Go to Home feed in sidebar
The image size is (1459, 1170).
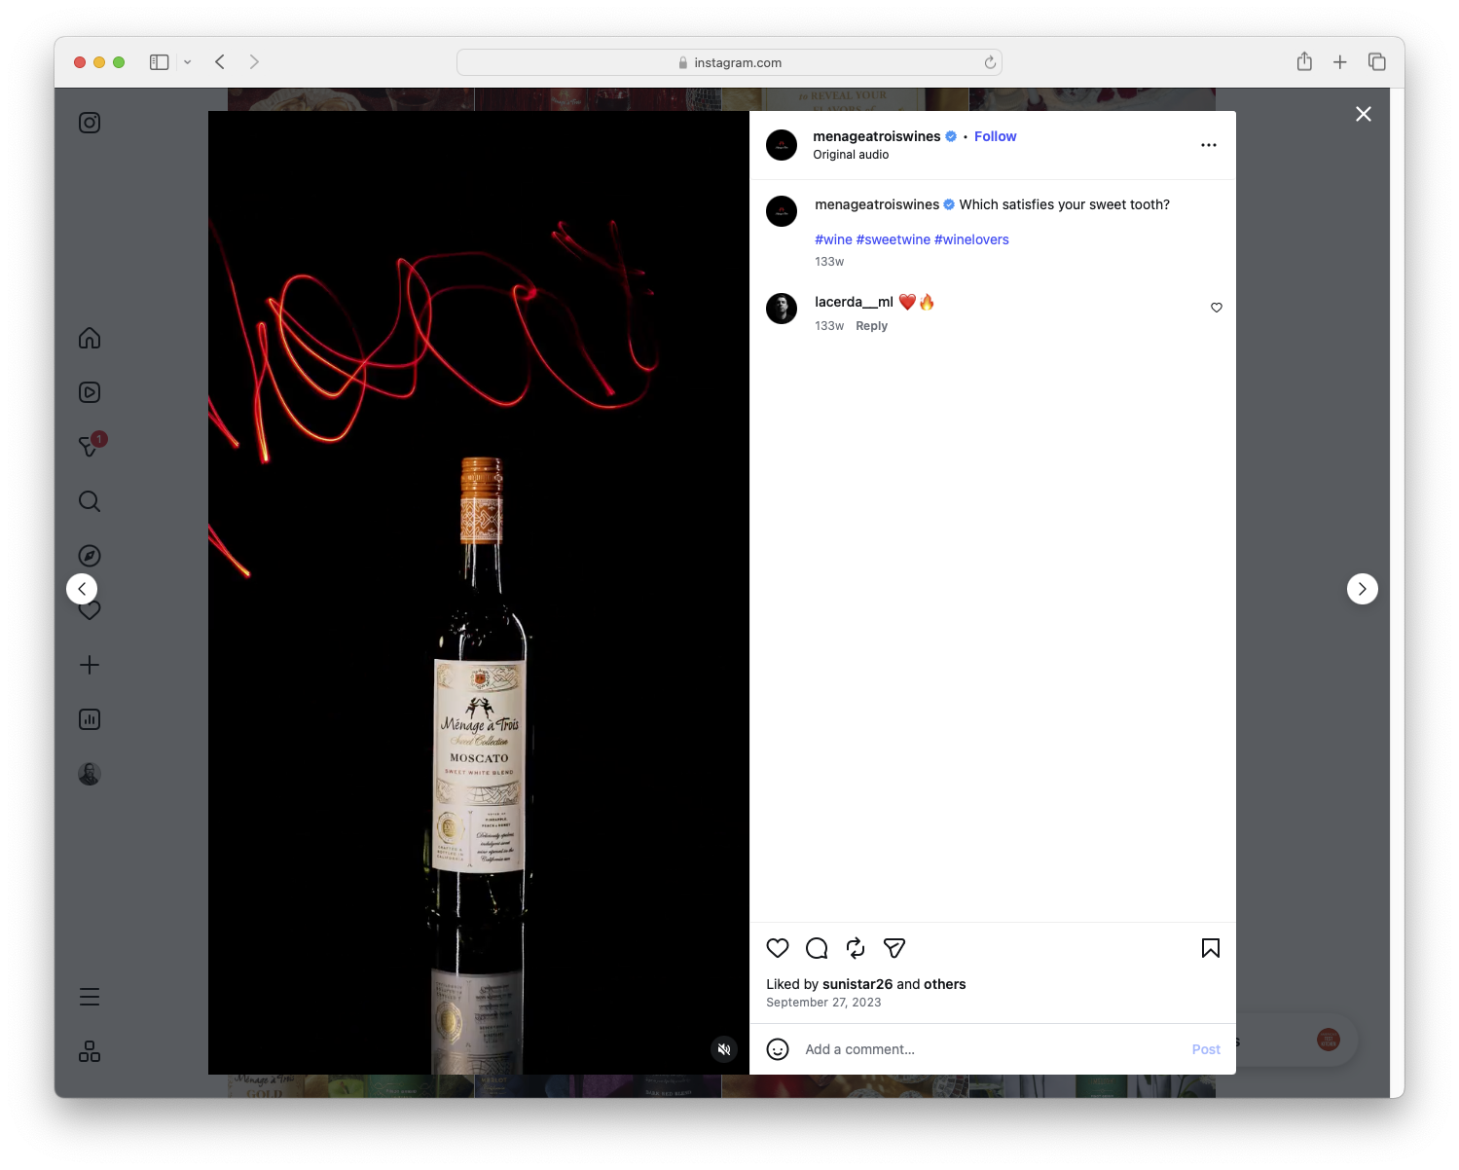click(x=90, y=338)
